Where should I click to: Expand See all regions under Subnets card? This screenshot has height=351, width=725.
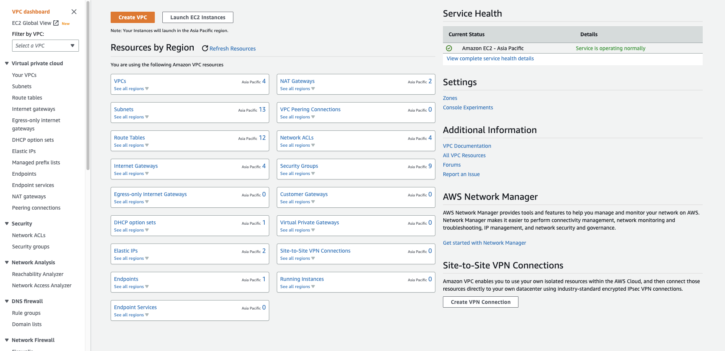(x=131, y=117)
